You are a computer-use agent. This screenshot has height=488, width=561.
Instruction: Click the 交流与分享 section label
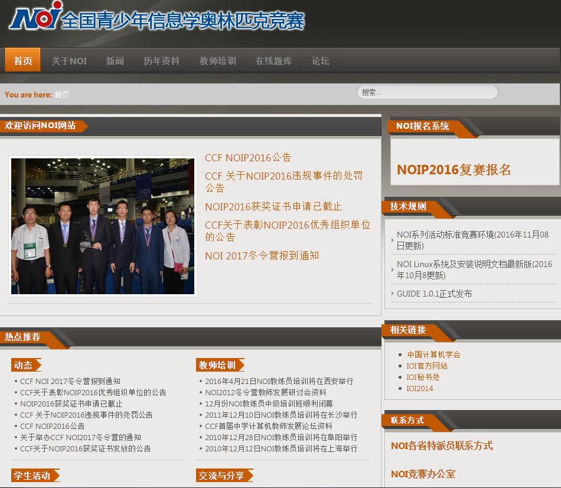224,475
